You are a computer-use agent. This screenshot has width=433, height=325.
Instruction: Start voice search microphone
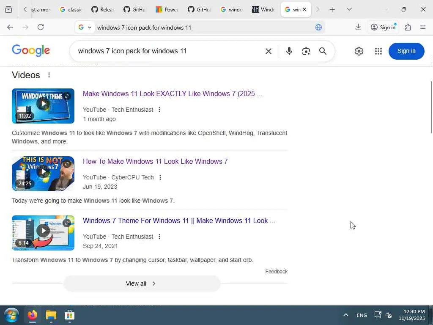[x=289, y=51]
